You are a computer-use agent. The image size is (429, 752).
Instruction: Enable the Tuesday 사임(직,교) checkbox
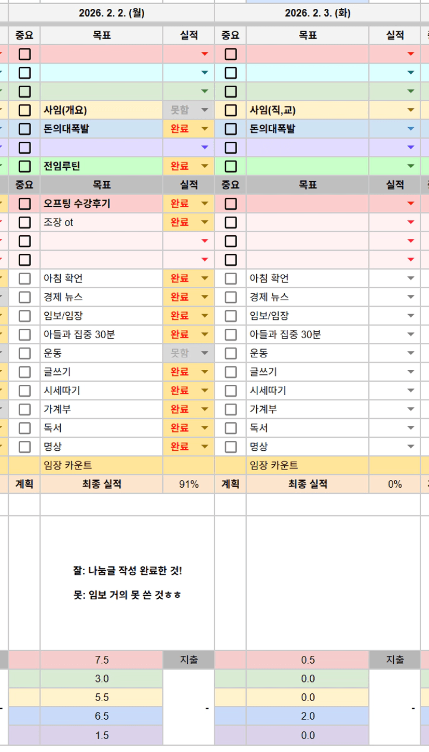[x=231, y=110]
